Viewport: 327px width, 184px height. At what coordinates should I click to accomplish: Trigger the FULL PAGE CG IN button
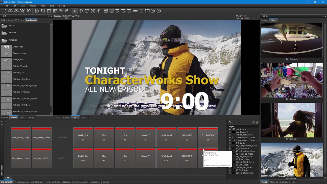208,137
